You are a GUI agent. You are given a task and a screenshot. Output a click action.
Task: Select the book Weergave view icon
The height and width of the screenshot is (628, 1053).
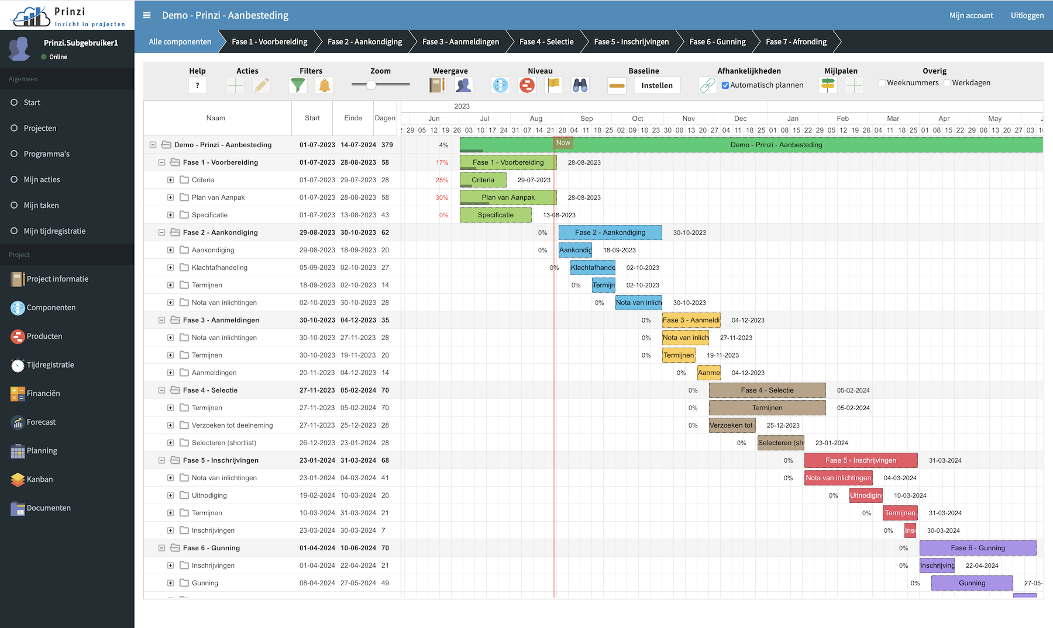tap(437, 85)
